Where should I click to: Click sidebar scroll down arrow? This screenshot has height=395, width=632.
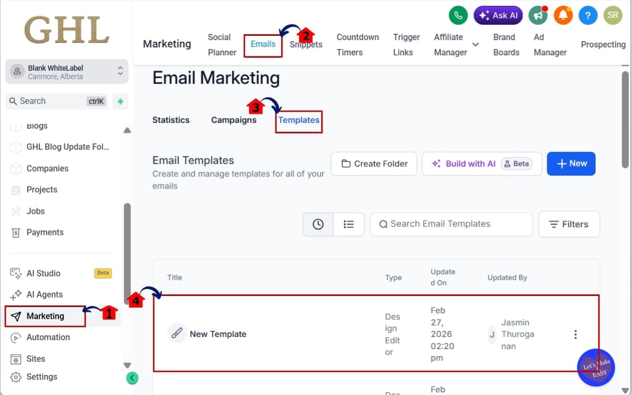127,365
